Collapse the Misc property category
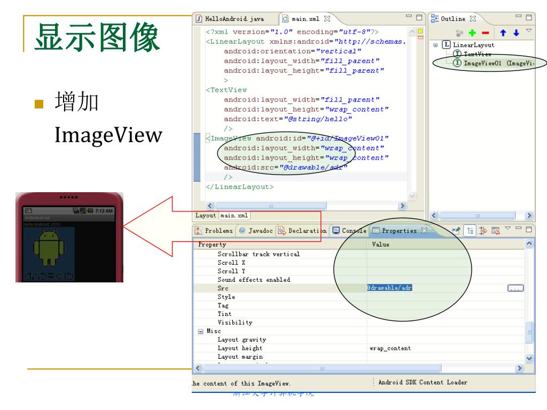Image resolution: width=547 pixels, height=410 pixels. tap(201, 331)
